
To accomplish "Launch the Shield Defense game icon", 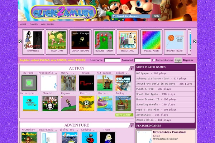I will [50, 103].
